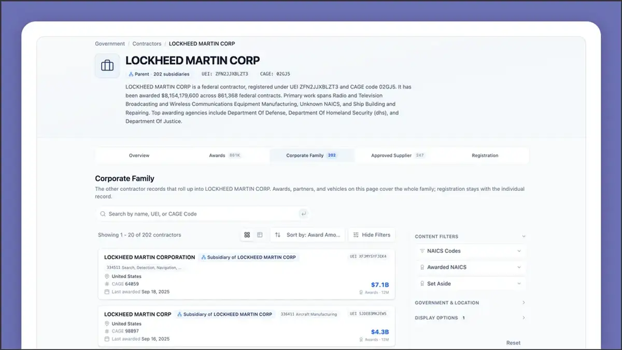Click the Set Aside ribbon icon
The height and width of the screenshot is (350, 622).
coord(422,284)
